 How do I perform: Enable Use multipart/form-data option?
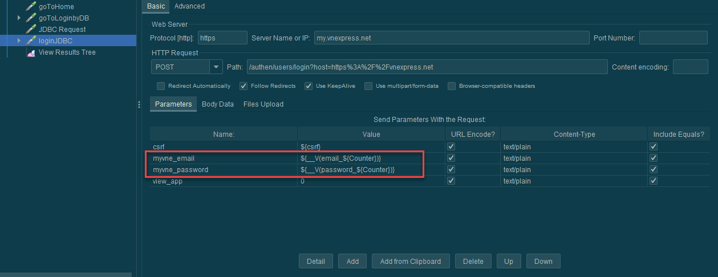coord(368,86)
